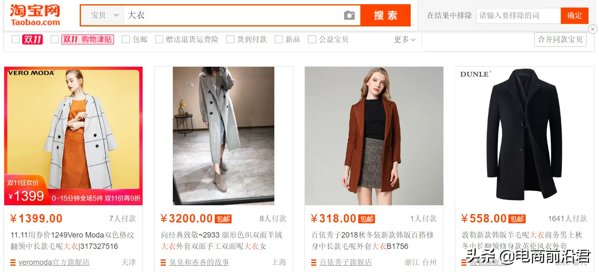
Task: Check the 货到付款 filter option
Action: tap(230, 39)
